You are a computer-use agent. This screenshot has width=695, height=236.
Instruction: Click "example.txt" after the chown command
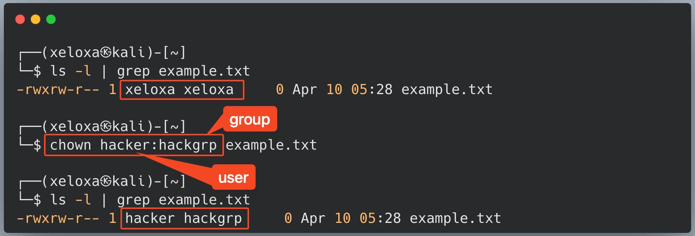point(271,145)
